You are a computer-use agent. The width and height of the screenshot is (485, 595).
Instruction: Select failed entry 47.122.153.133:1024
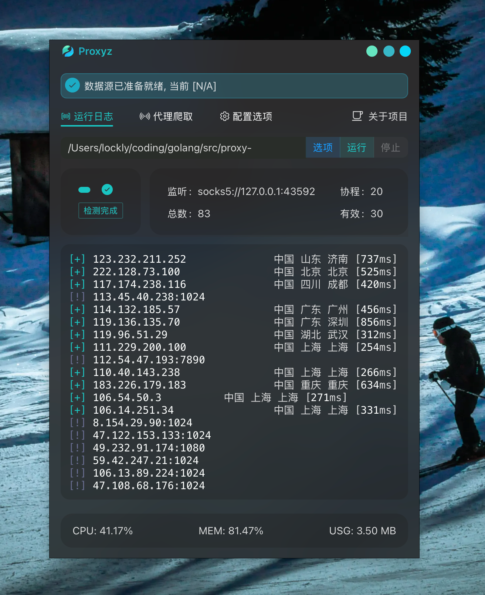[140, 435]
